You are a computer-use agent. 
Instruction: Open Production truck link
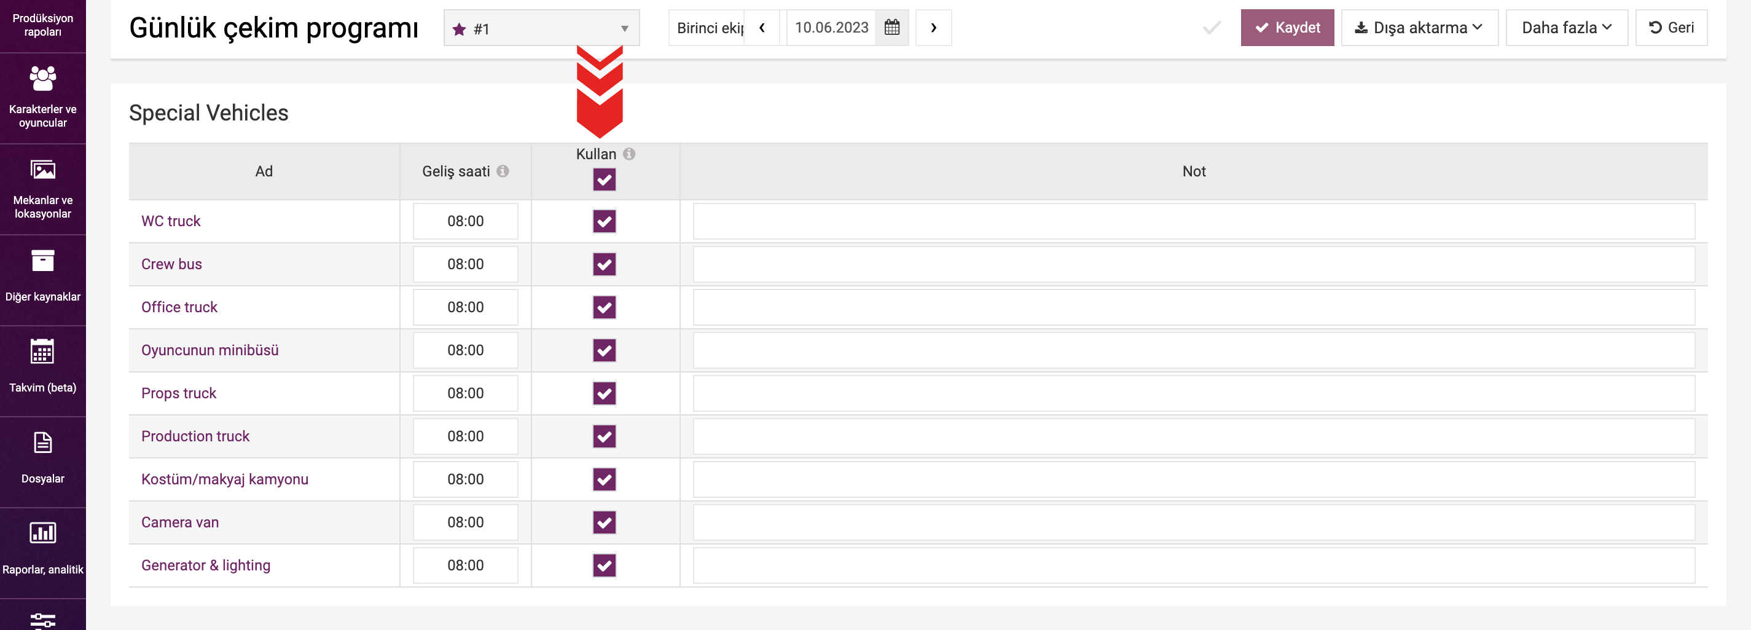(x=195, y=436)
